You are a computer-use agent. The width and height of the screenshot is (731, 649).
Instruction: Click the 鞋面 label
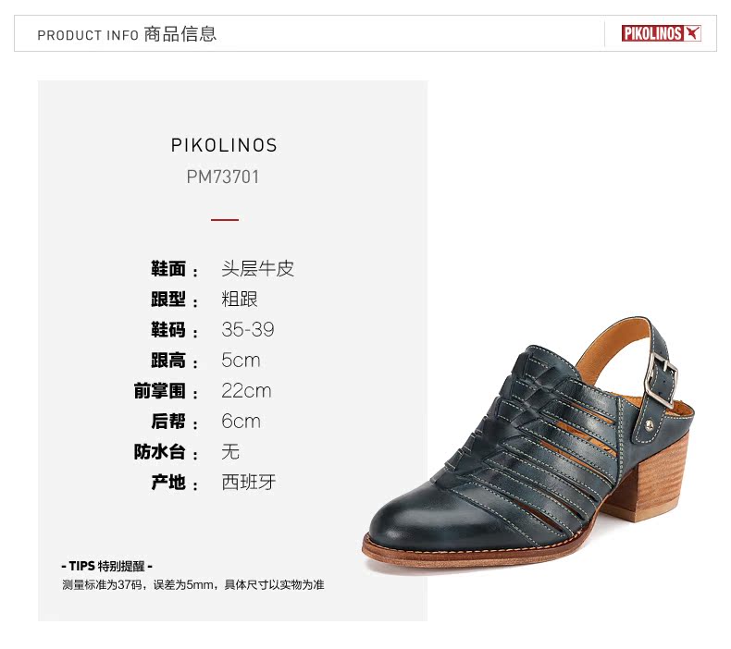coord(168,269)
